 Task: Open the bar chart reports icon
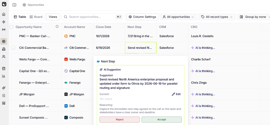click(x=4, y=76)
